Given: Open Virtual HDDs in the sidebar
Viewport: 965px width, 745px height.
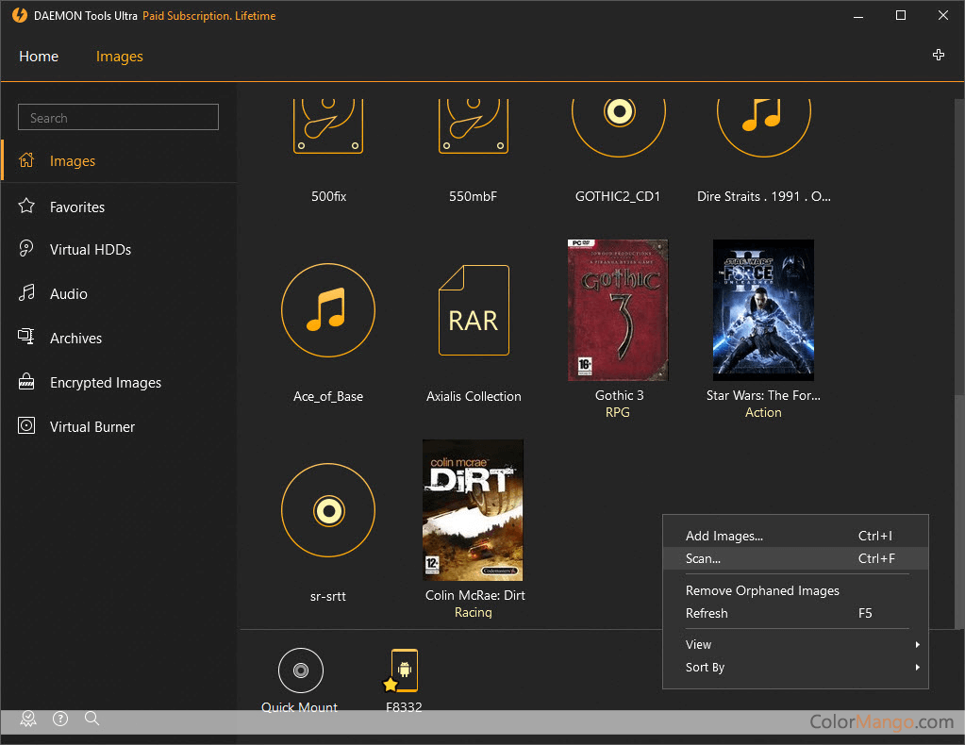Looking at the screenshot, I should (91, 250).
